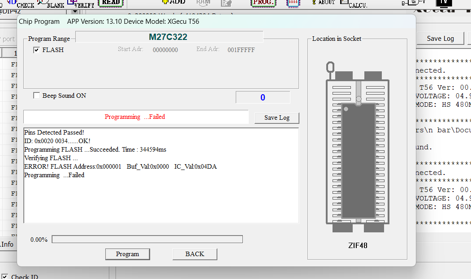The image size is (471, 279).
Task: Click the CALCU. calculator toolbar icon
Action: (354, 4)
